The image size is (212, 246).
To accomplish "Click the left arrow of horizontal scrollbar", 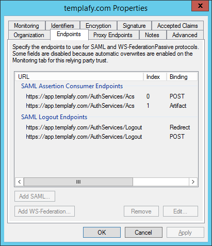I will click(20, 182).
